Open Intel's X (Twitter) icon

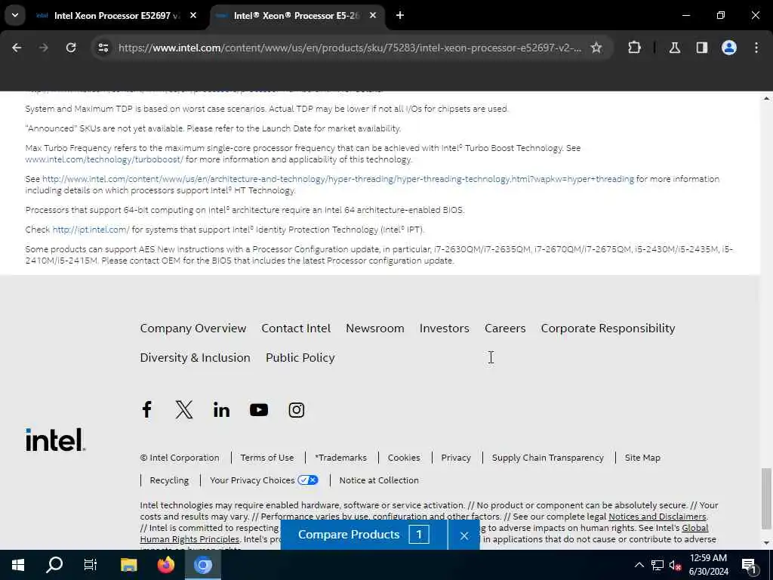coord(184,409)
